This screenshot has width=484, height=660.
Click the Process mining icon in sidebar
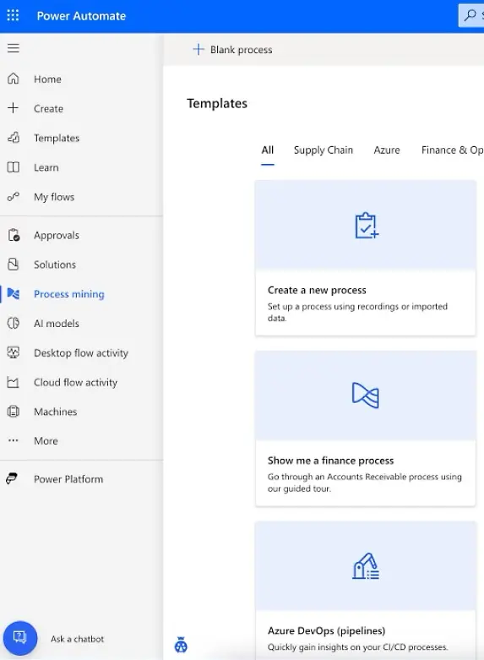pos(14,293)
